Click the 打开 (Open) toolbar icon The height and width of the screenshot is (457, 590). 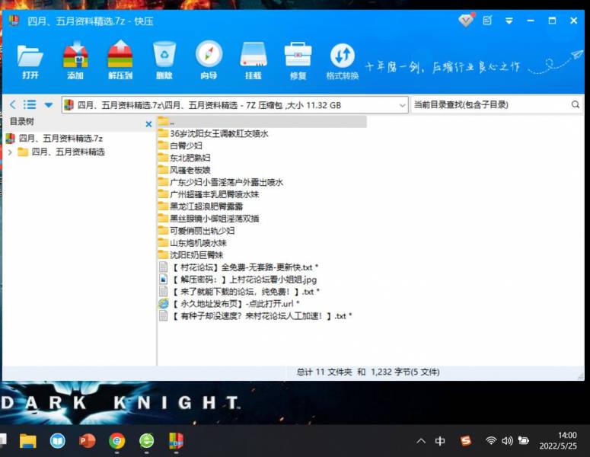point(30,61)
